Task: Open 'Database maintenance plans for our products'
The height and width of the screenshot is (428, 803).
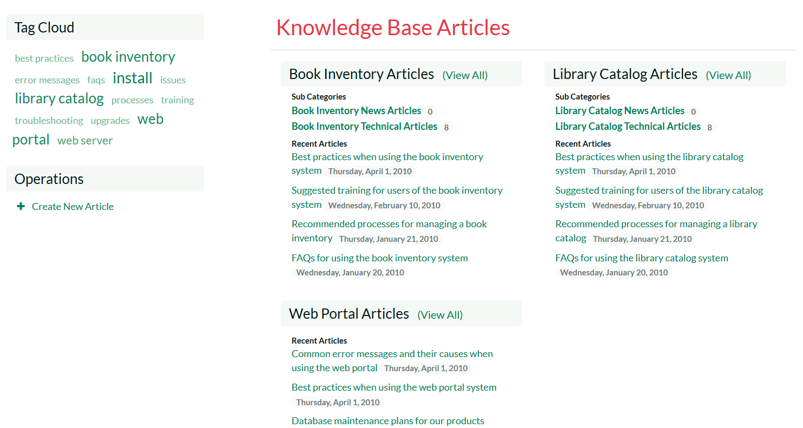Action: [x=387, y=421]
